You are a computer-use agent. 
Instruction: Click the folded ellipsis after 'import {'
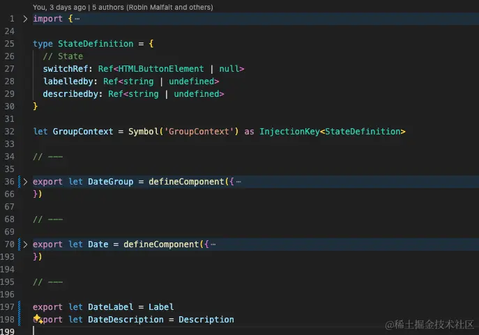[x=77, y=19]
